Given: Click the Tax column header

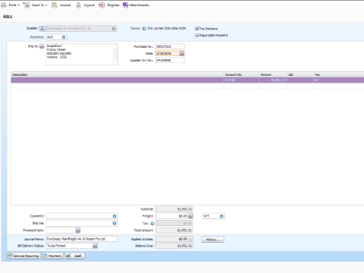Looking at the screenshot, I should click(x=338, y=74).
